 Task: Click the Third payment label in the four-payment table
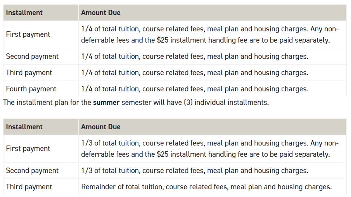29,73
